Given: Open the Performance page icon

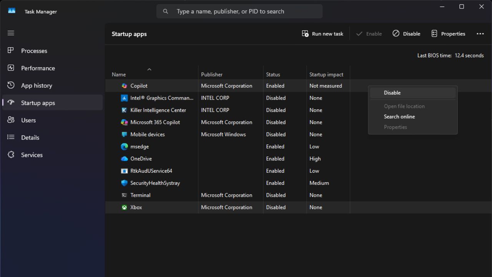Looking at the screenshot, I should click(x=11, y=68).
